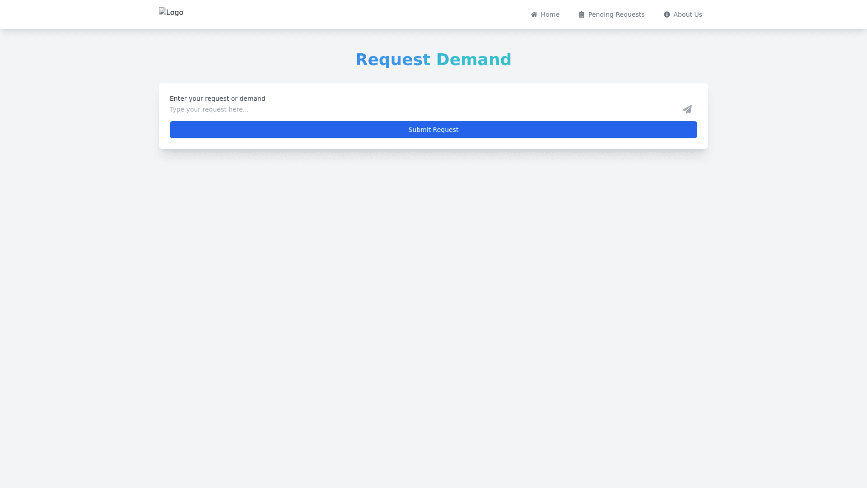Click the broken Logo image

click(x=171, y=13)
